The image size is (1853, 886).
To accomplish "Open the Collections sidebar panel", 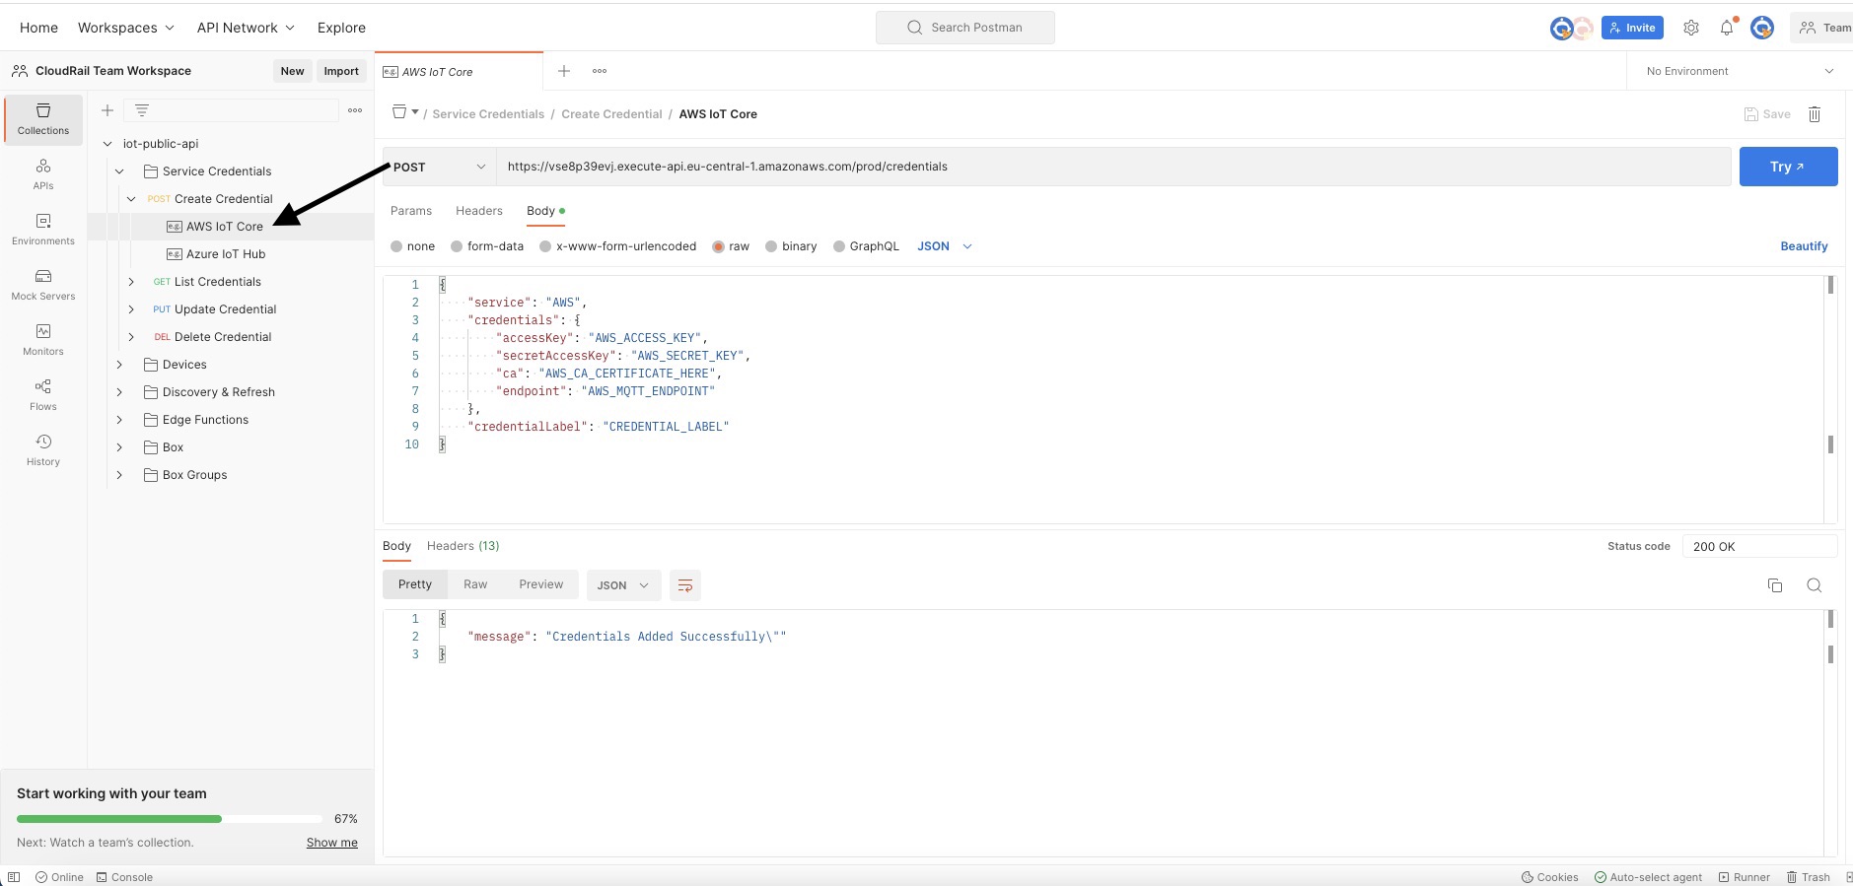I will (x=43, y=119).
